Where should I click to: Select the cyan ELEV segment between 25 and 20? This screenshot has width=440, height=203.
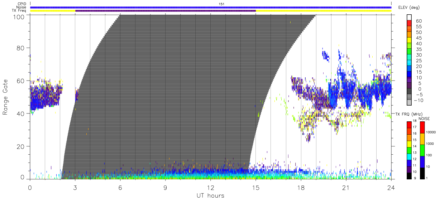[x=409, y=63]
